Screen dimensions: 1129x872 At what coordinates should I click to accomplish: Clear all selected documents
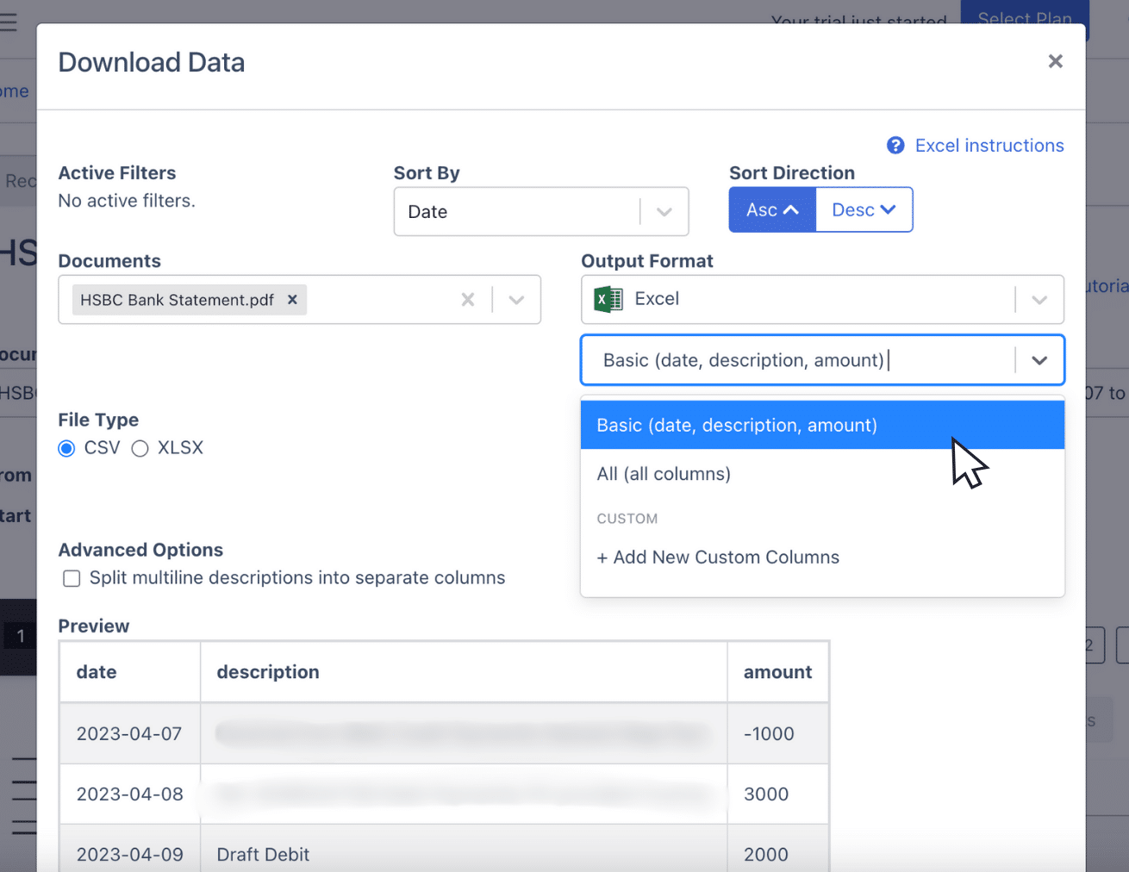[468, 299]
